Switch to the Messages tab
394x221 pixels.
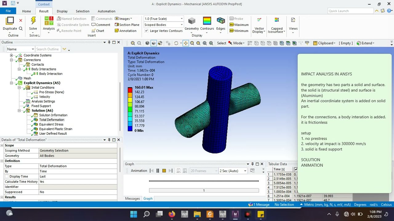coord(132,199)
